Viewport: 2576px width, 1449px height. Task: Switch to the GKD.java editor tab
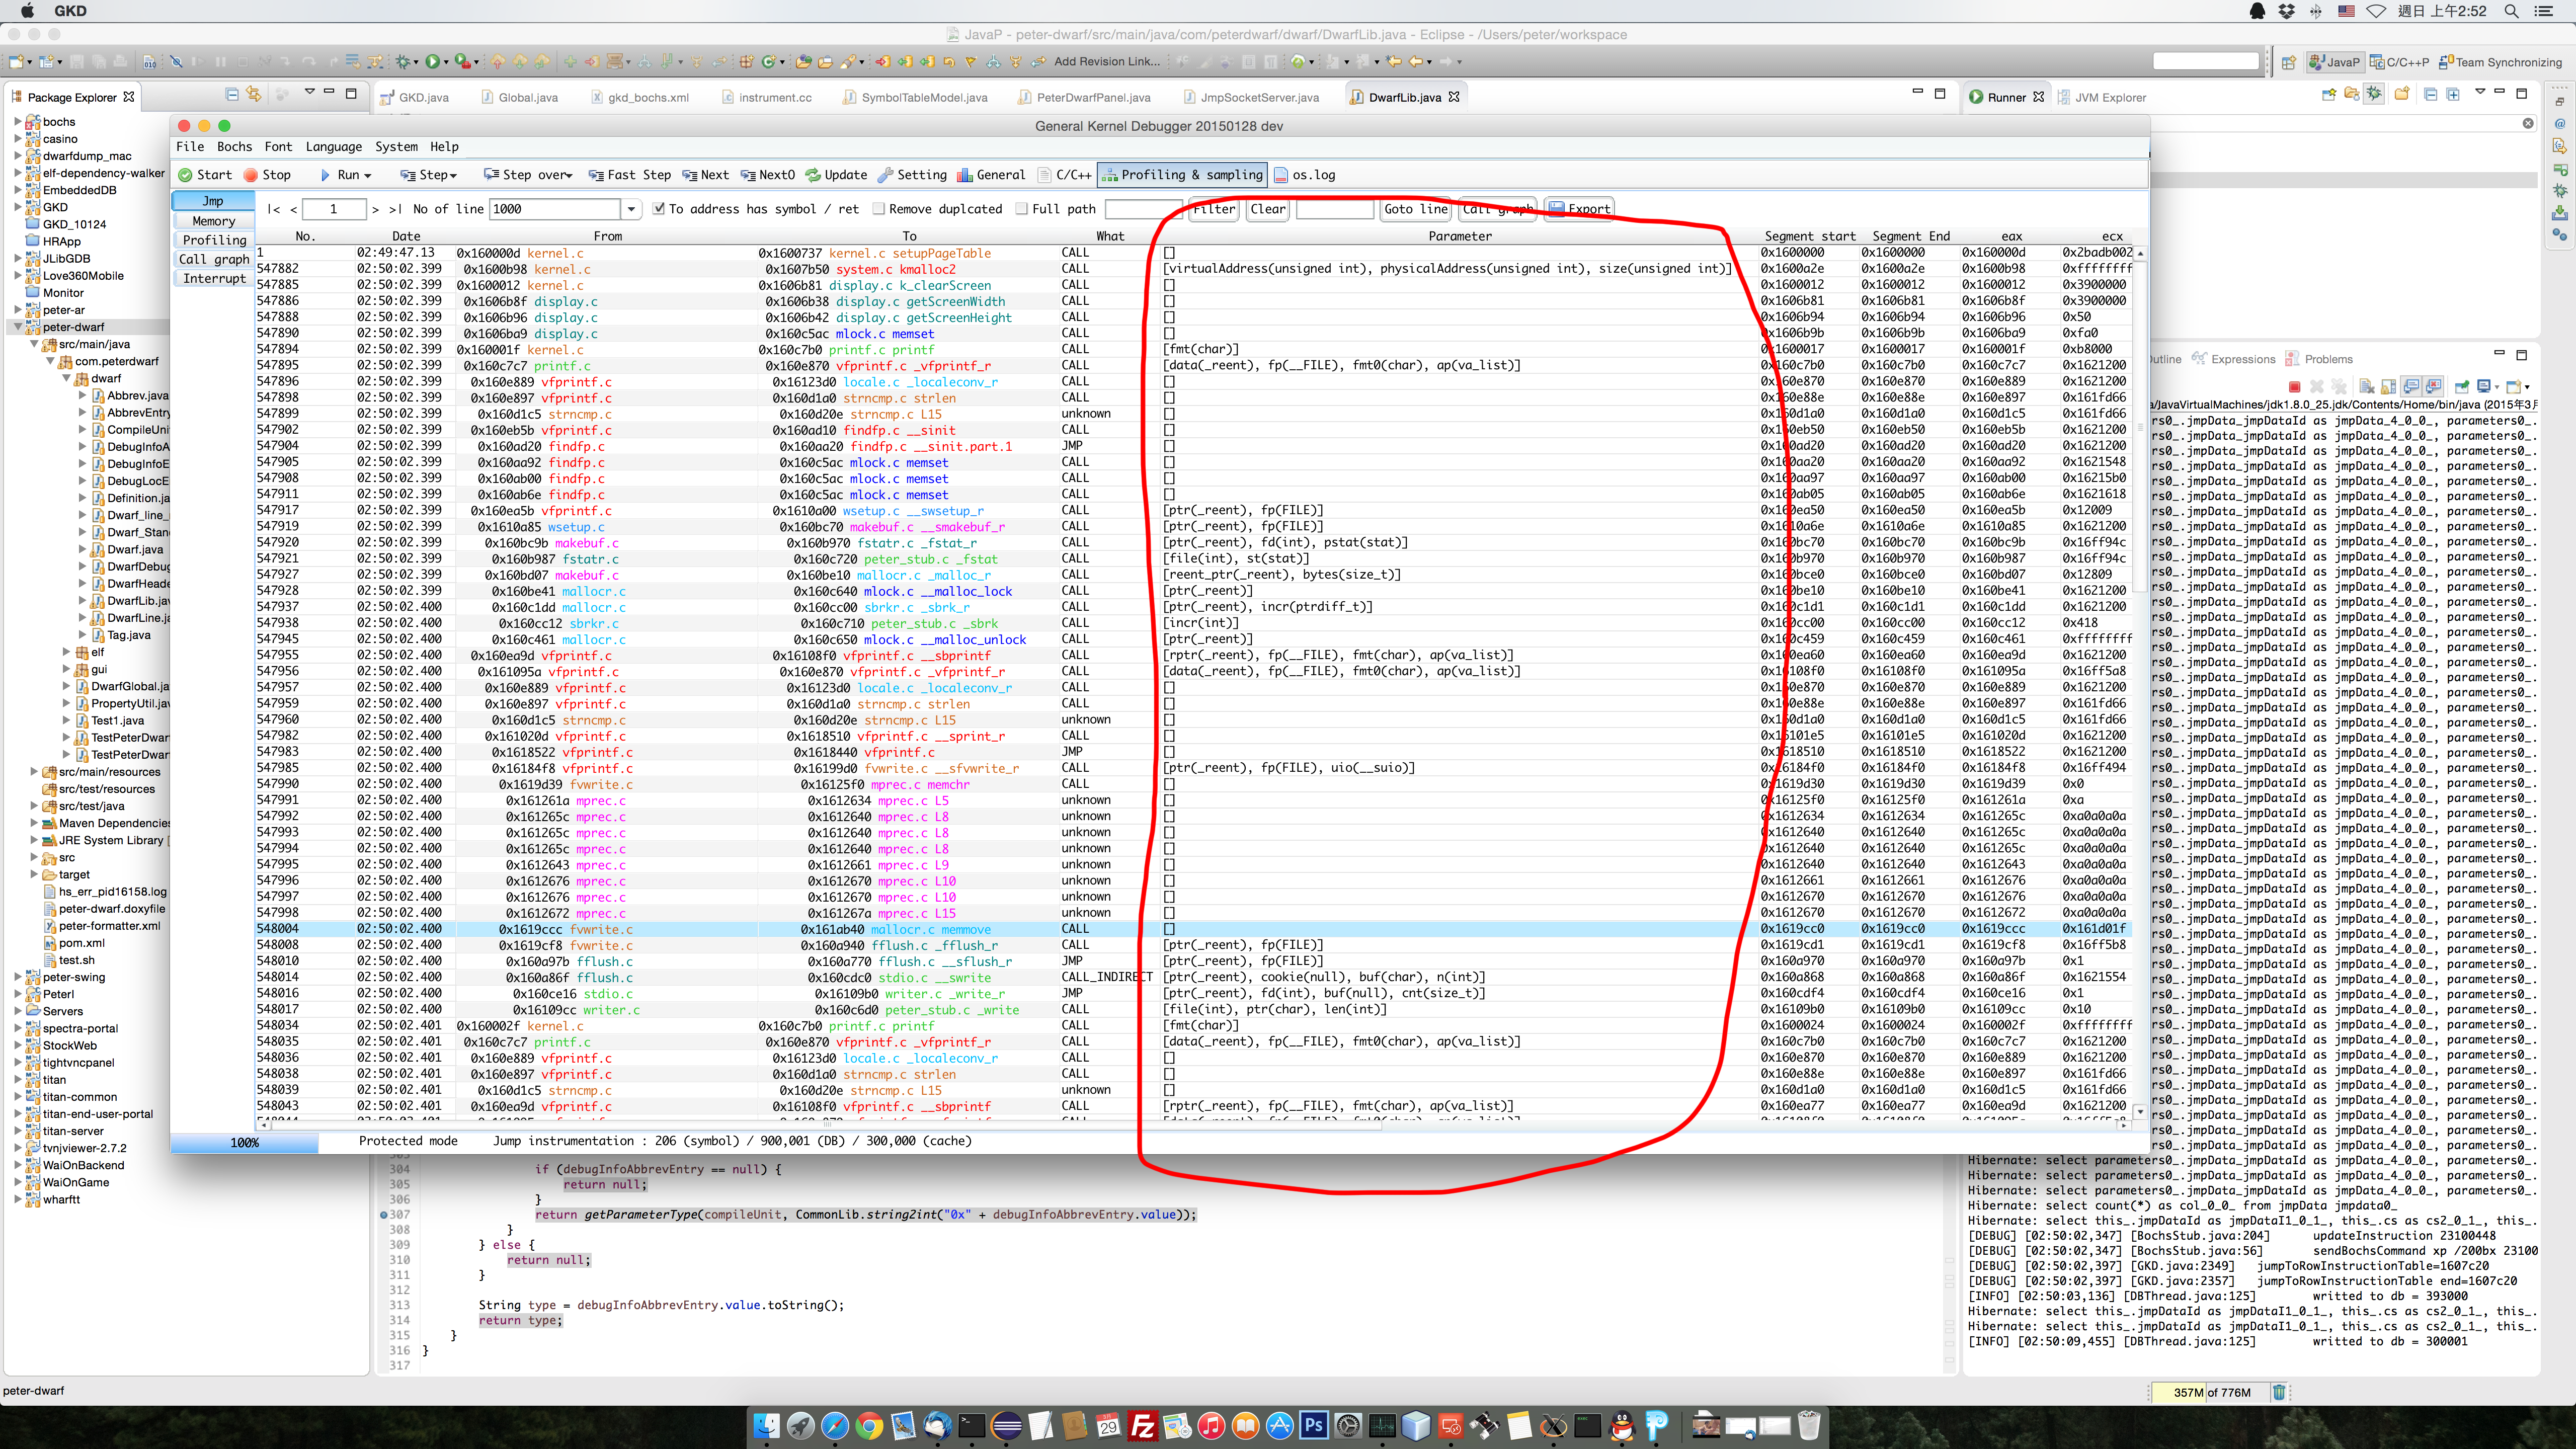[414, 97]
